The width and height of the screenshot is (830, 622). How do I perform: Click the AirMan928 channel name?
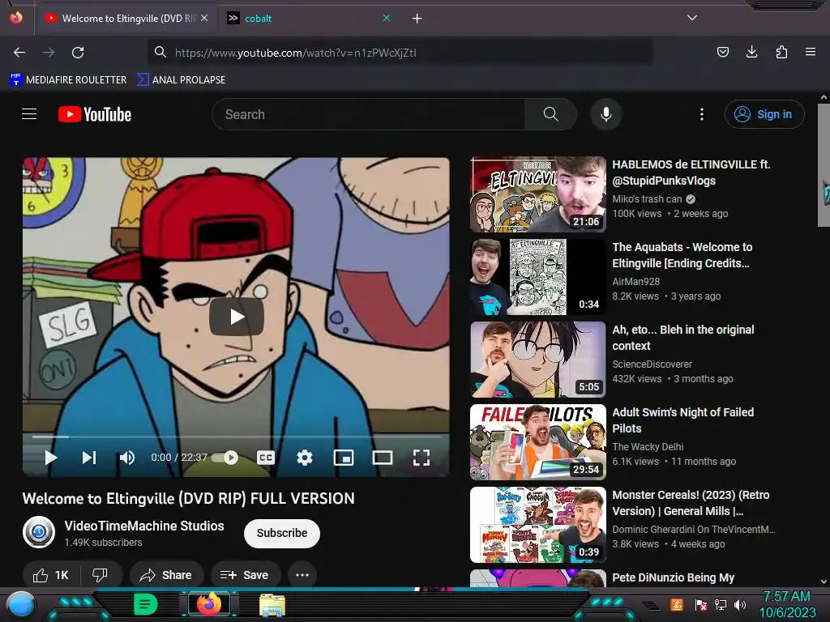(636, 281)
